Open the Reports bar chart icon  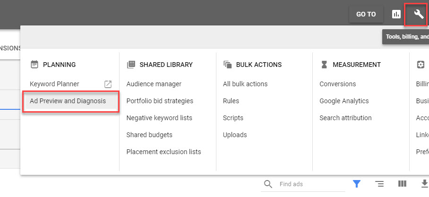pyautogui.click(x=396, y=15)
